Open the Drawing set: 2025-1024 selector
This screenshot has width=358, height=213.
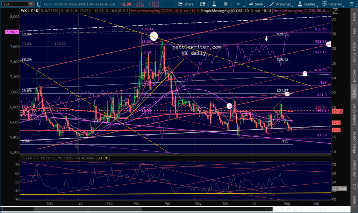pyautogui.click(x=329, y=209)
